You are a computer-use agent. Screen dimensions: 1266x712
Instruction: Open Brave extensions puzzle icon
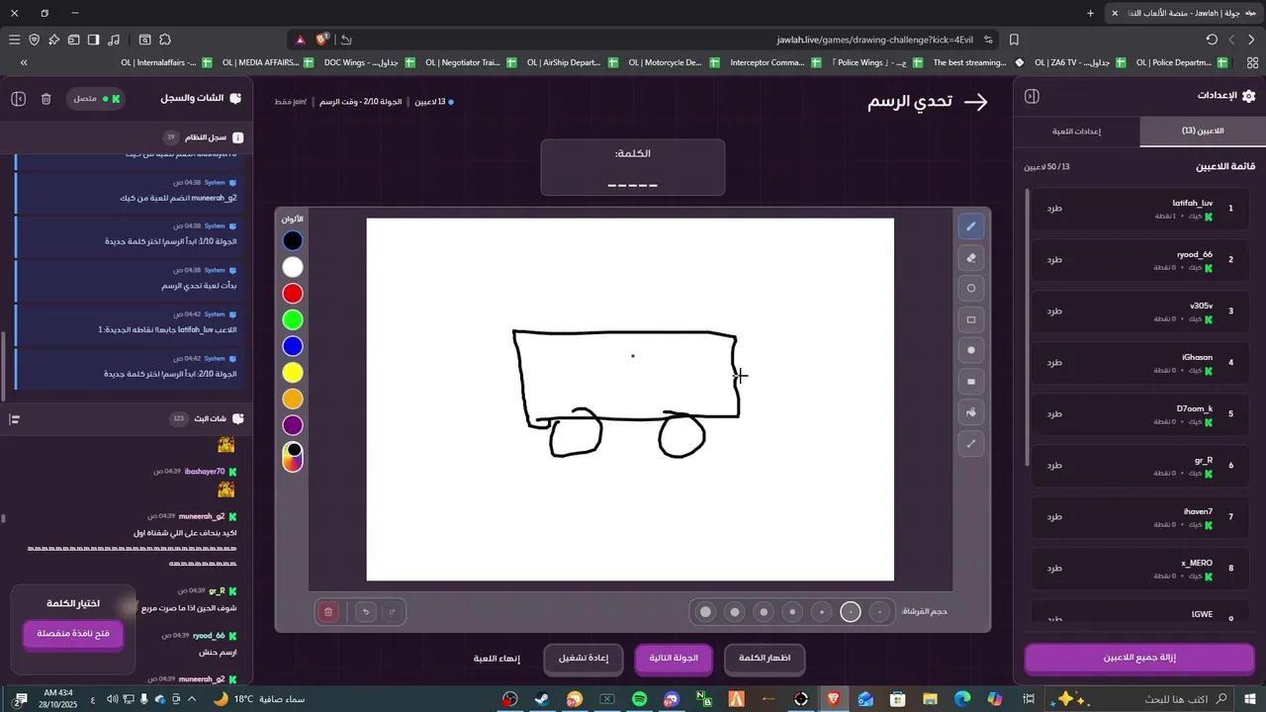point(165,40)
